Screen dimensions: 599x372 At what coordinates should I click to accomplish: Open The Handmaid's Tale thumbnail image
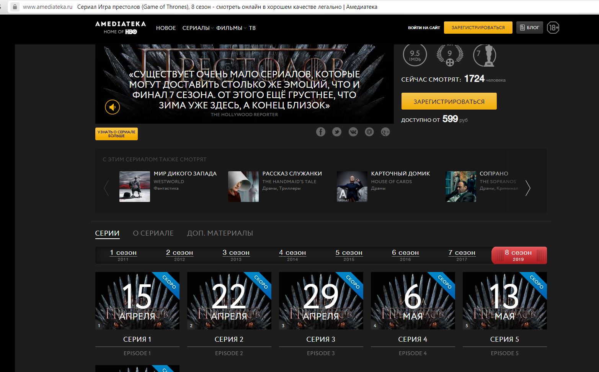(x=243, y=187)
